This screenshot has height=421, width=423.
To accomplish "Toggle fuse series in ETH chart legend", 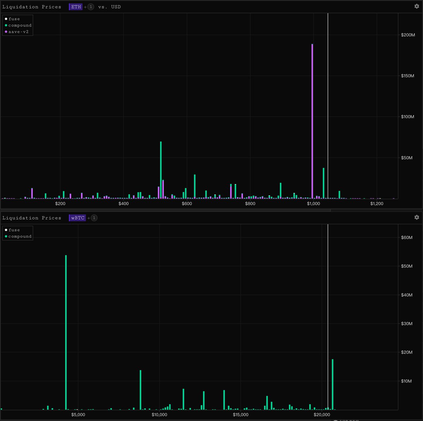I will point(12,19).
